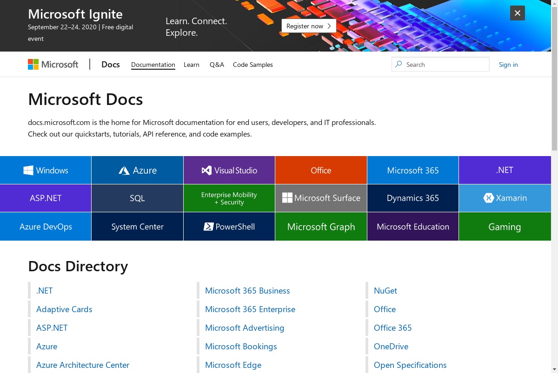Open Code Samples nav item

click(x=253, y=65)
